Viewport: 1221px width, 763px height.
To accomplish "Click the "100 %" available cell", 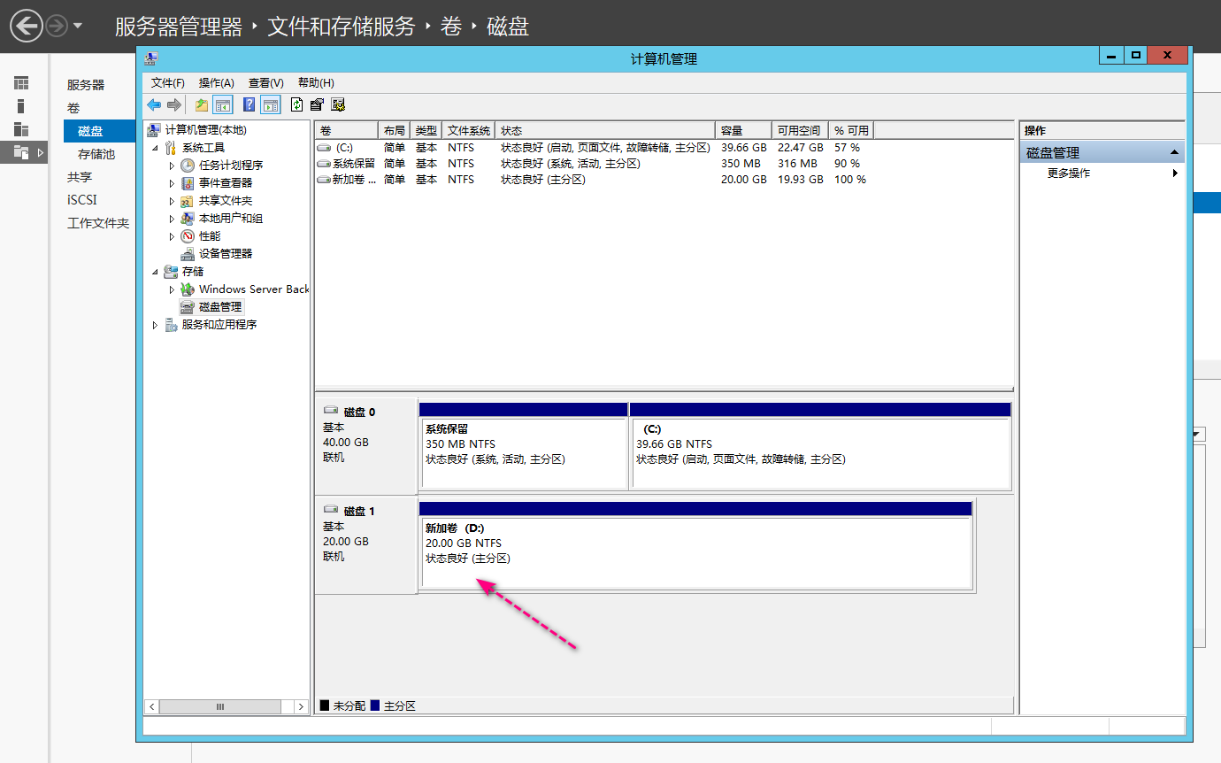I will [x=850, y=180].
